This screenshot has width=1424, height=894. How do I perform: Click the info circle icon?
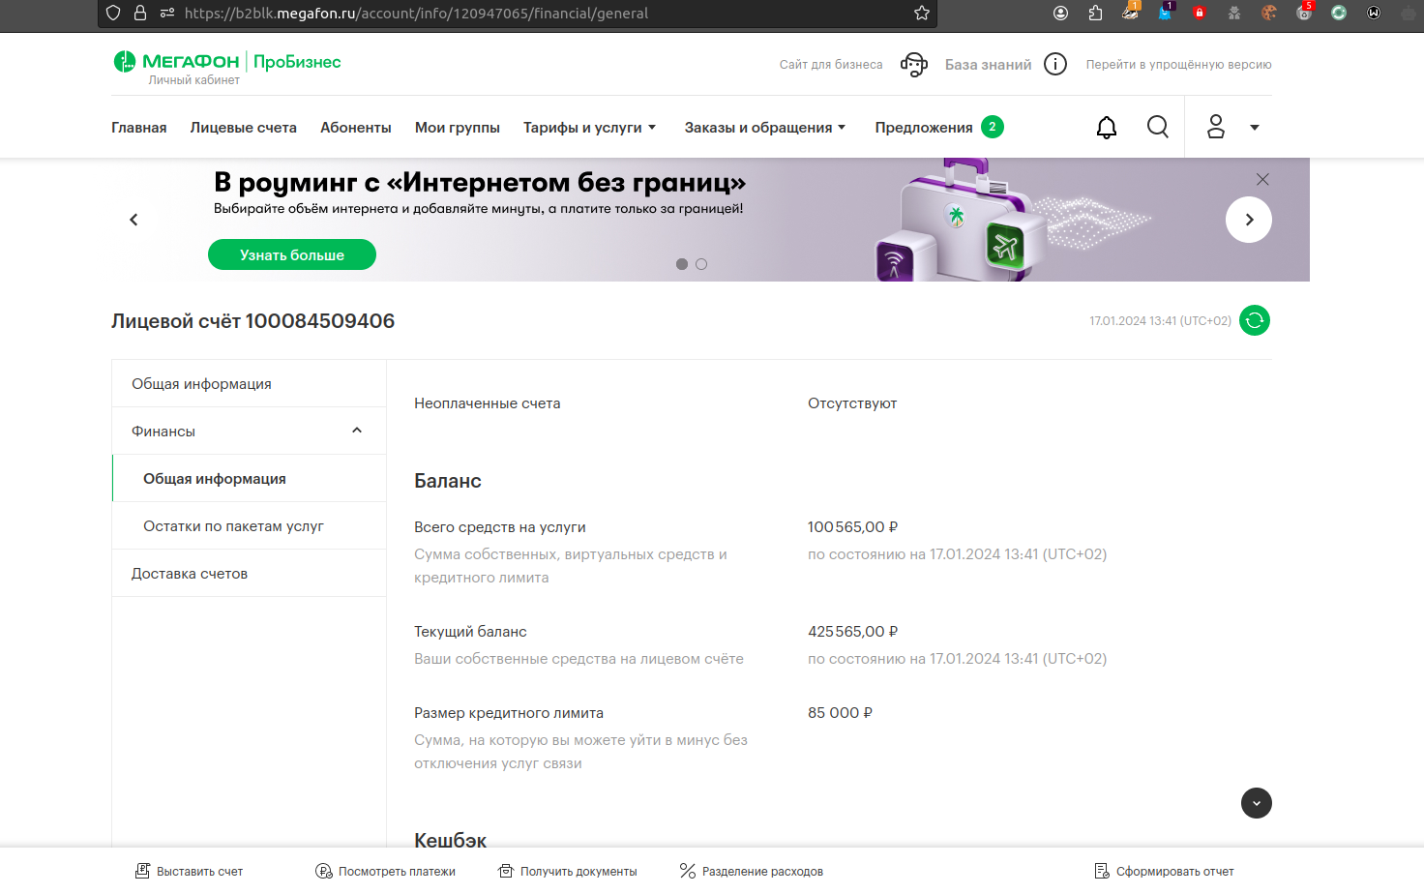1055,64
